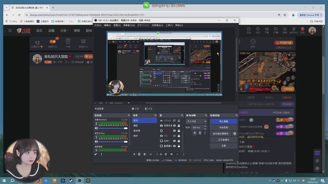Open advanced audio properties gear in mixer
The image size is (328, 184).
[96, 154]
